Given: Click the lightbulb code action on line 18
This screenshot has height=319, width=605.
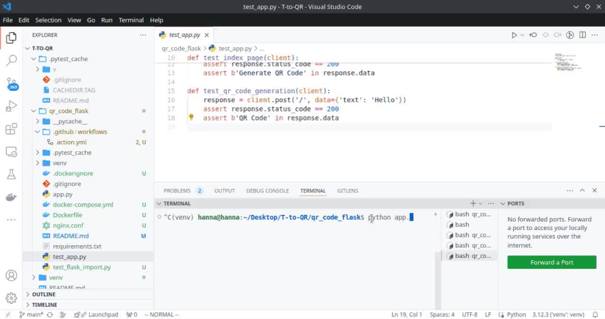Looking at the screenshot, I should tap(191, 117).
